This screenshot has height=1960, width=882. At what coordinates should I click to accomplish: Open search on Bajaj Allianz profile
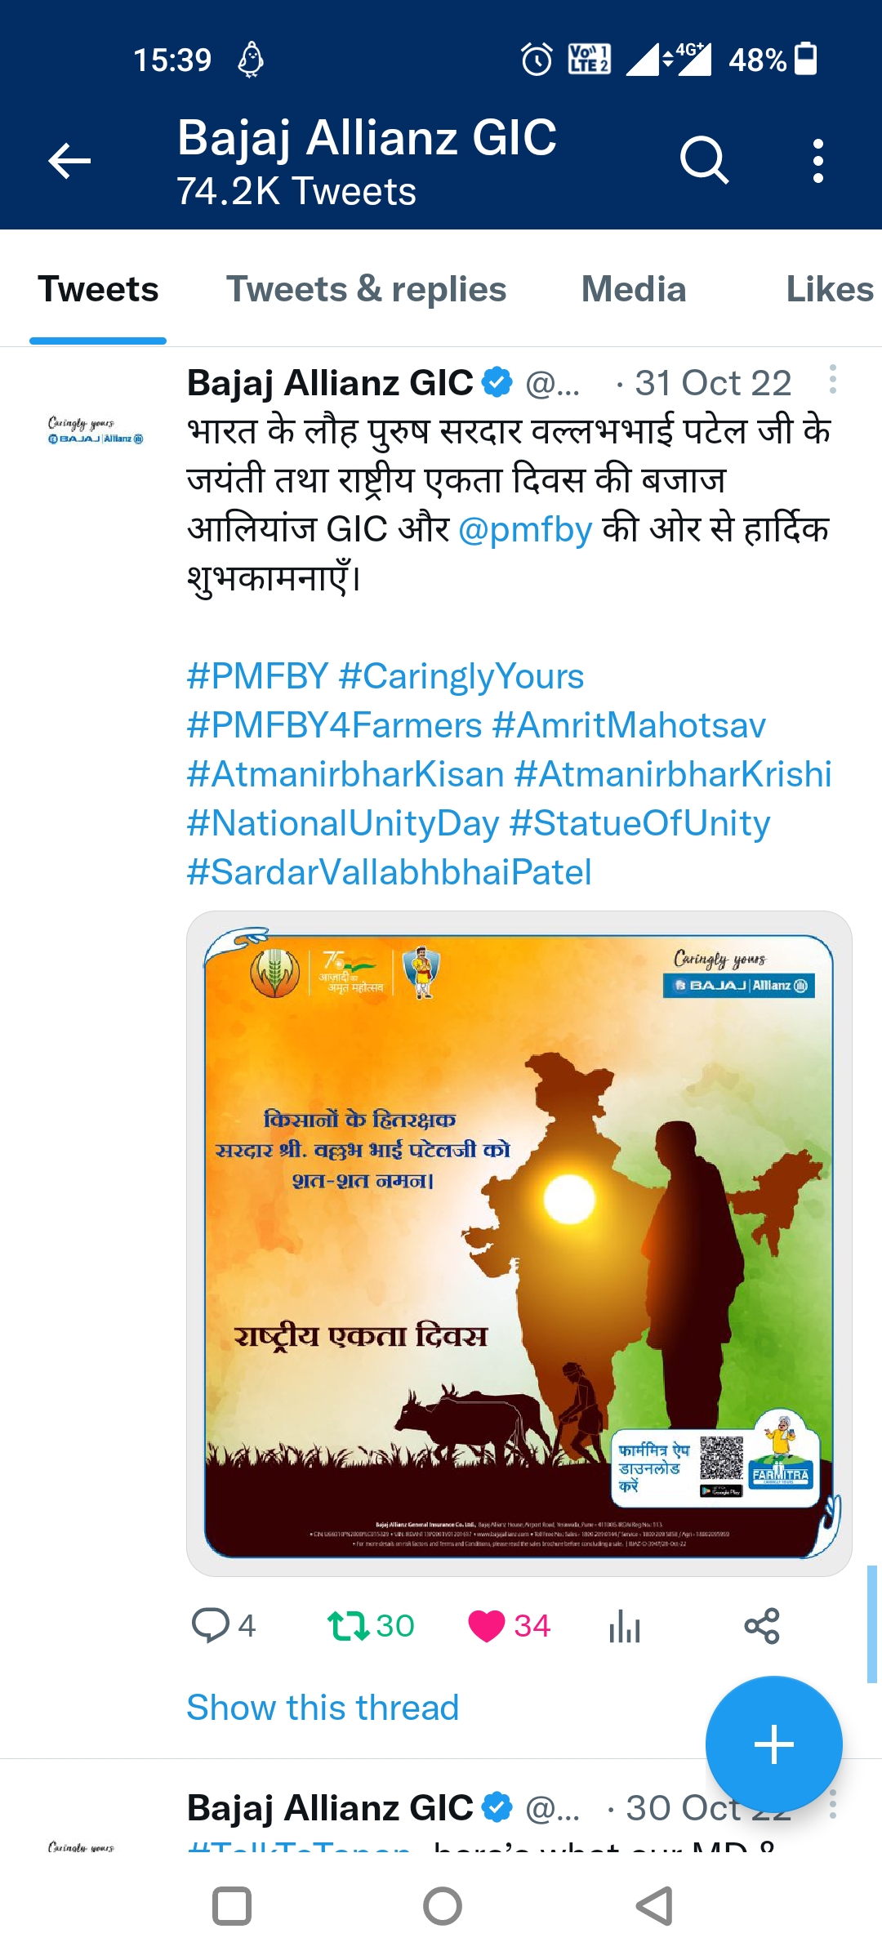pyautogui.click(x=704, y=161)
